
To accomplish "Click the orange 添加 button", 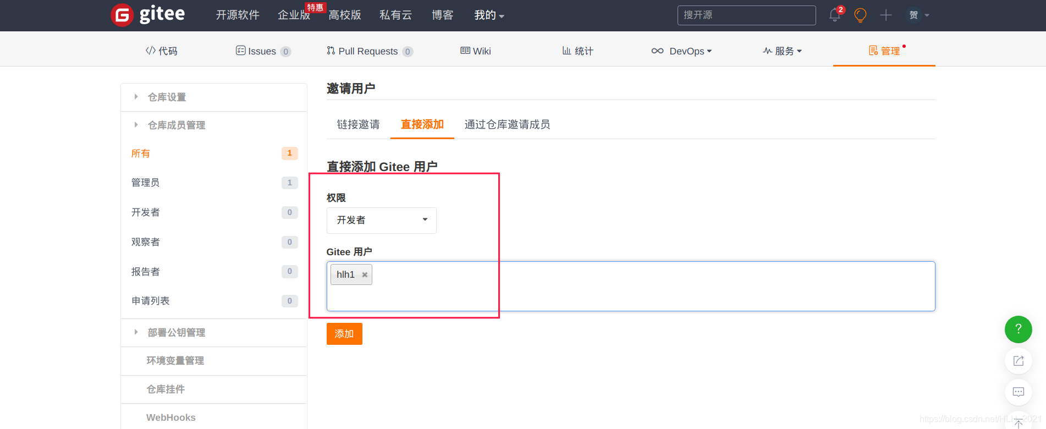I will coord(344,334).
